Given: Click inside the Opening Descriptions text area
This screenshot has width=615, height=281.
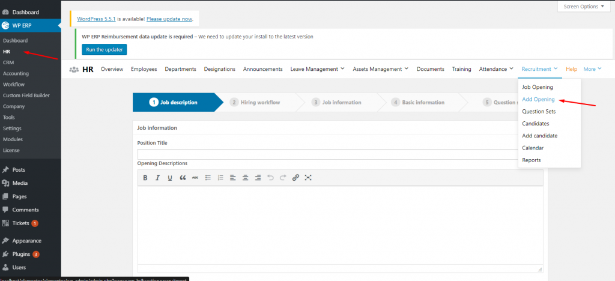Looking at the screenshot, I should click(x=340, y=225).
